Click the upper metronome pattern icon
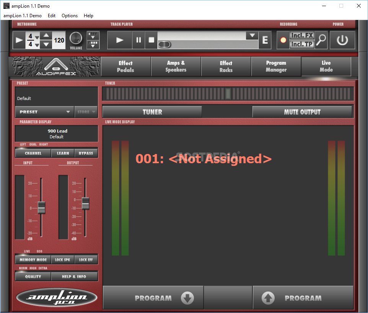The height and width of the screenshot is (313, 368). 93,36
